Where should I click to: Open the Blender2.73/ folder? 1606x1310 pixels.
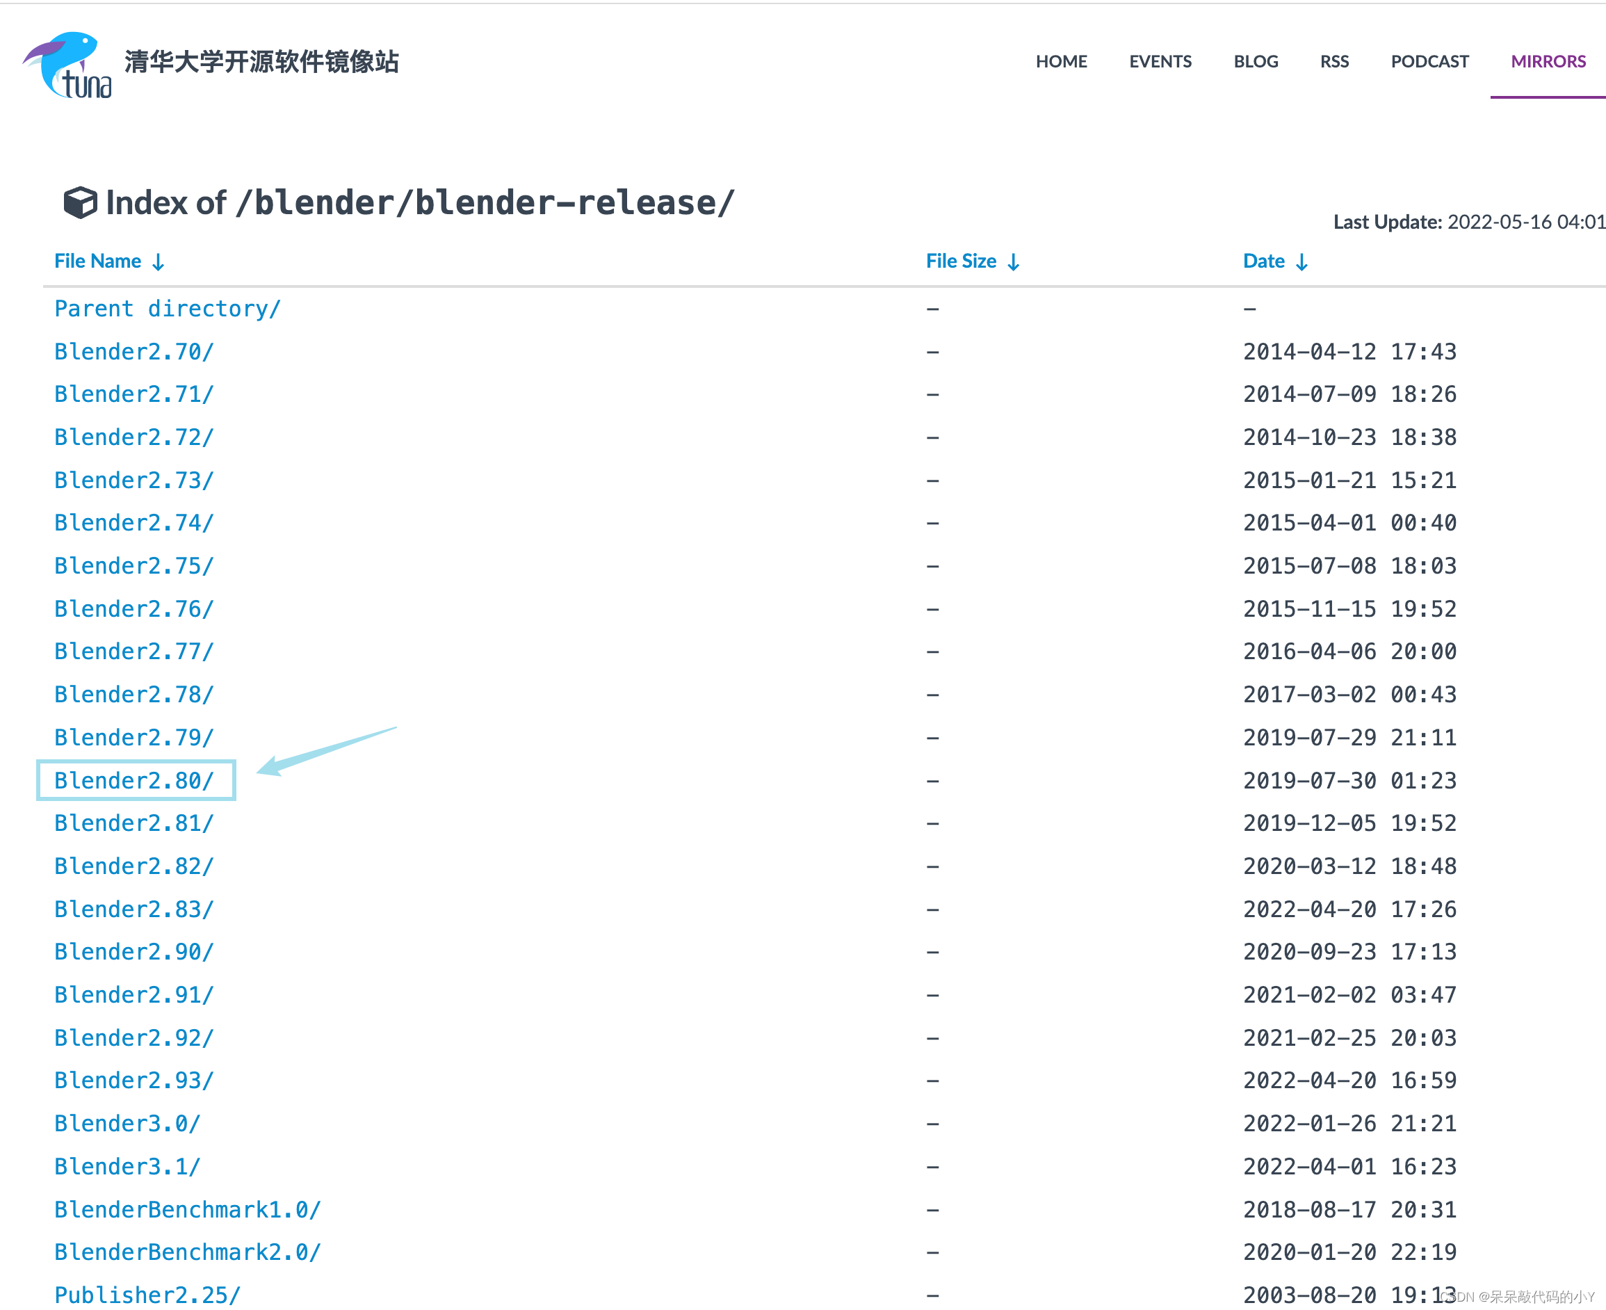click(x=134, y=480)
